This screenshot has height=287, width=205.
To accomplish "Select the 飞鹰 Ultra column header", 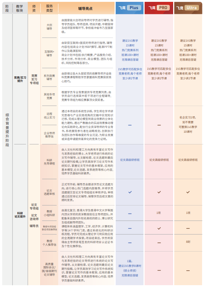I will pos(188,8).
